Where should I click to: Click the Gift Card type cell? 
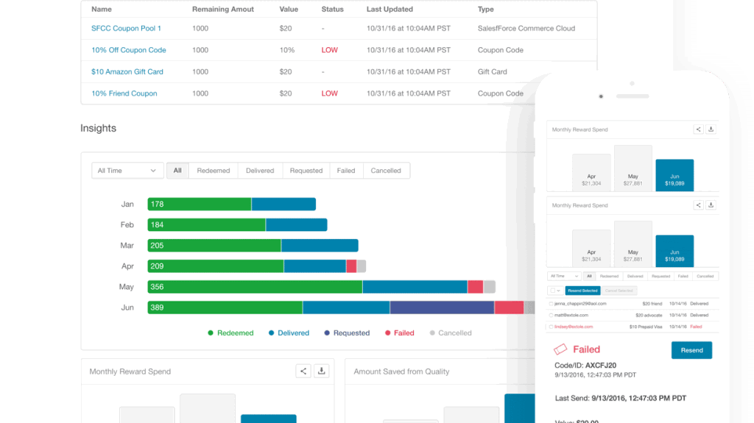coord(492,71)
